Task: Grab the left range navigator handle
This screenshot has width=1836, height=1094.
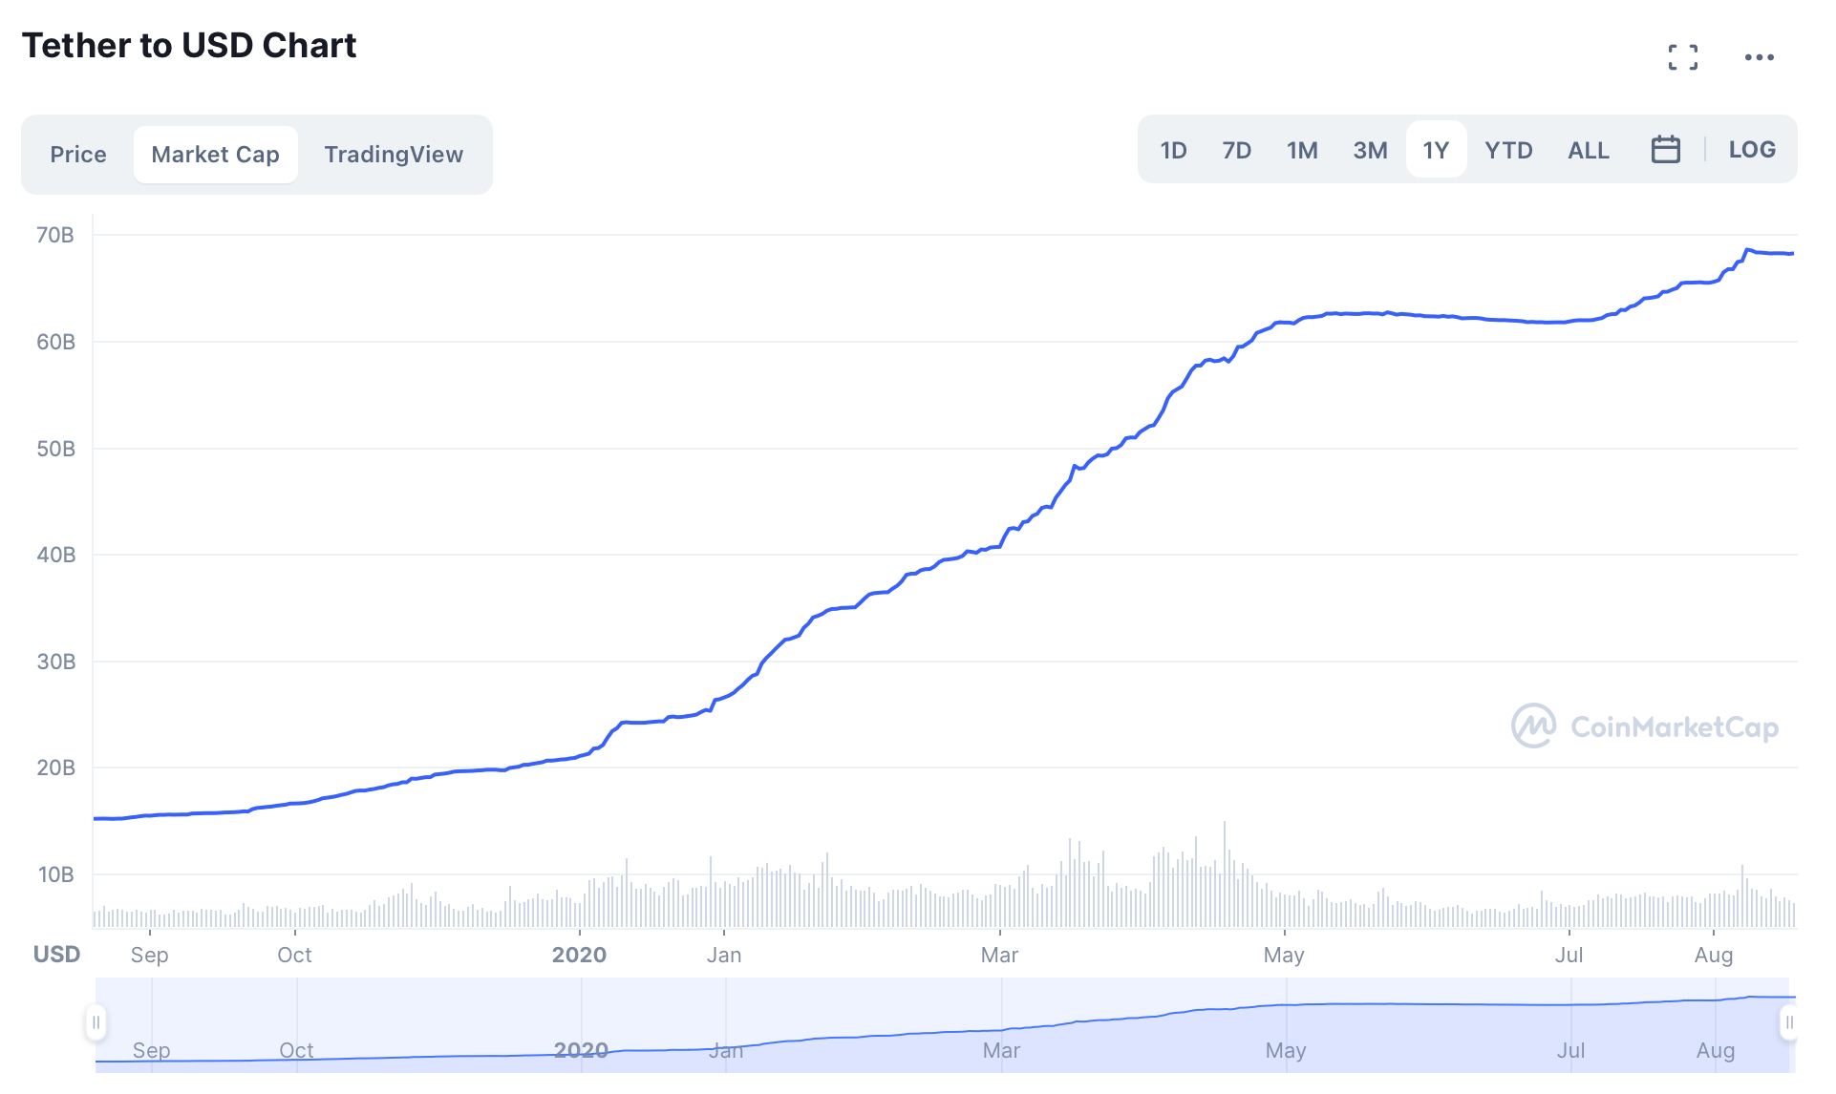Action: coord(96,1022)
